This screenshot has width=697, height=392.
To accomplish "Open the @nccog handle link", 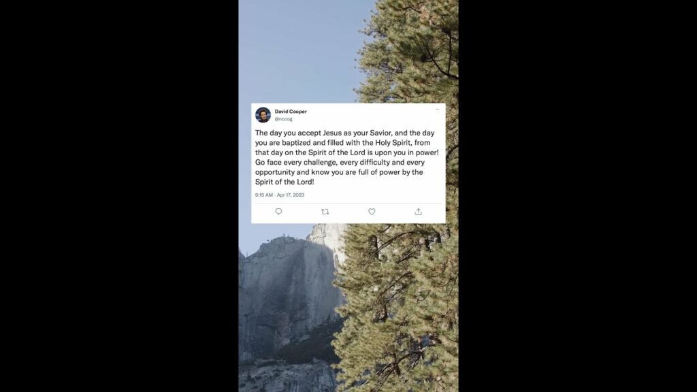I will point(283,119).
